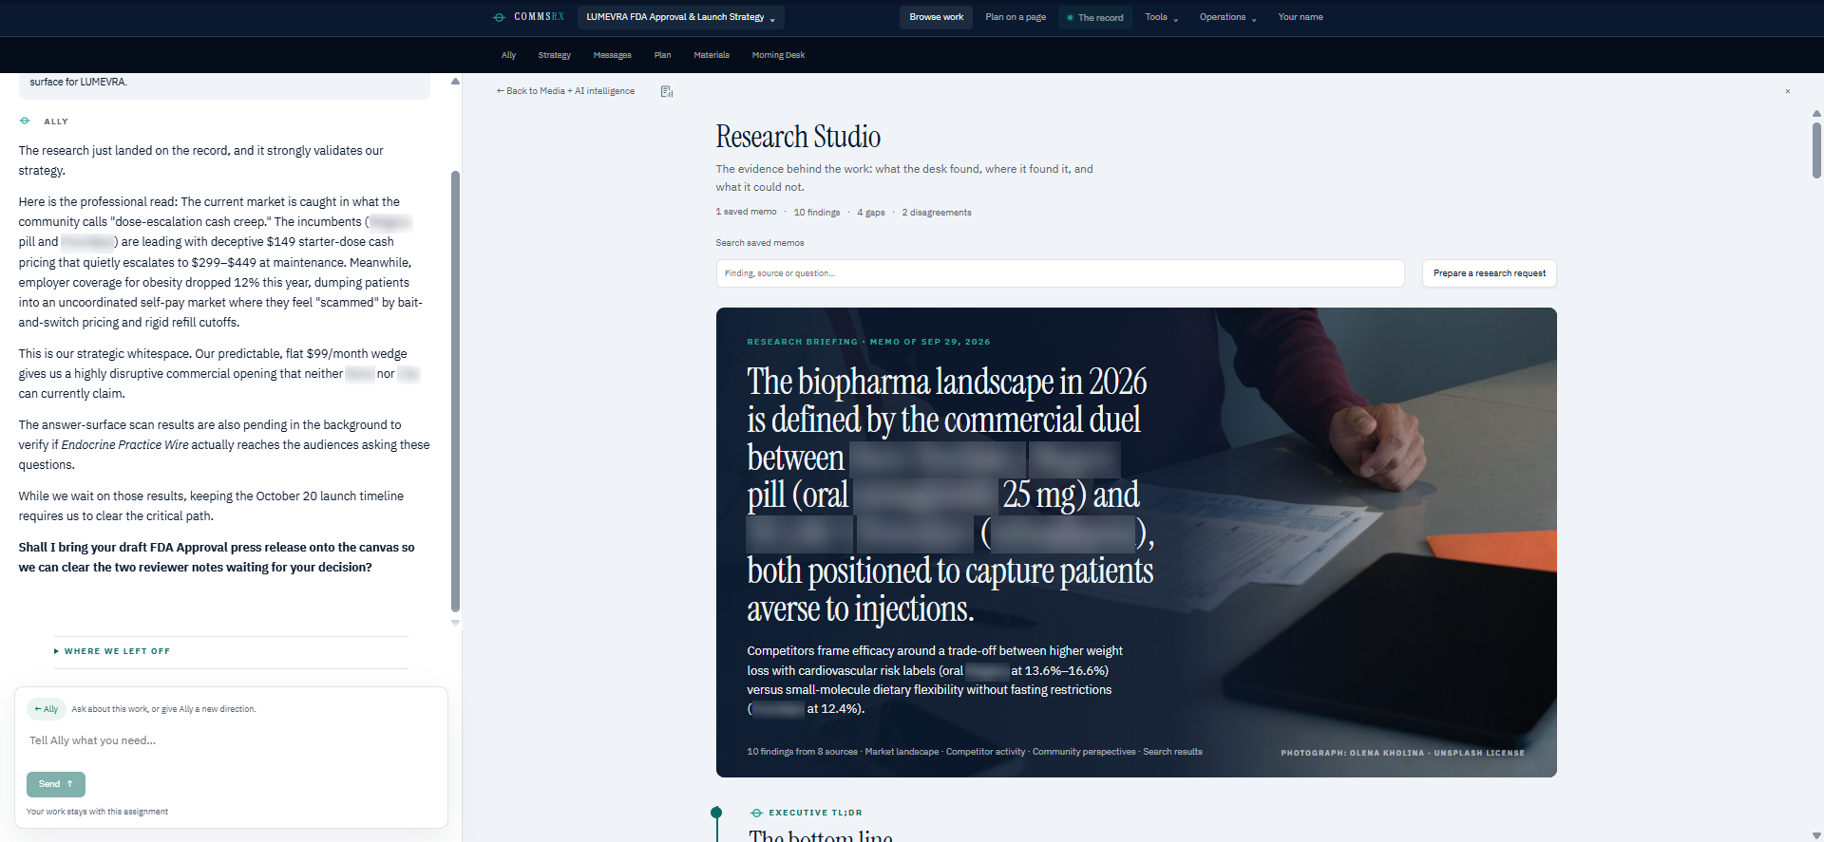Click the chat scrollbar up arrow
1824x842 pixels.
pos(455,82)
